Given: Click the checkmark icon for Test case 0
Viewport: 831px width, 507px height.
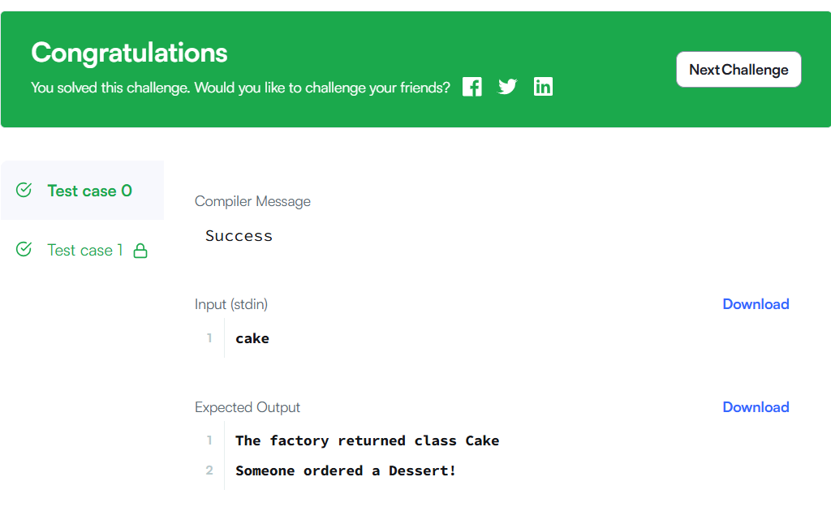Looking at the screenshot, I should [x=24, y=190].
